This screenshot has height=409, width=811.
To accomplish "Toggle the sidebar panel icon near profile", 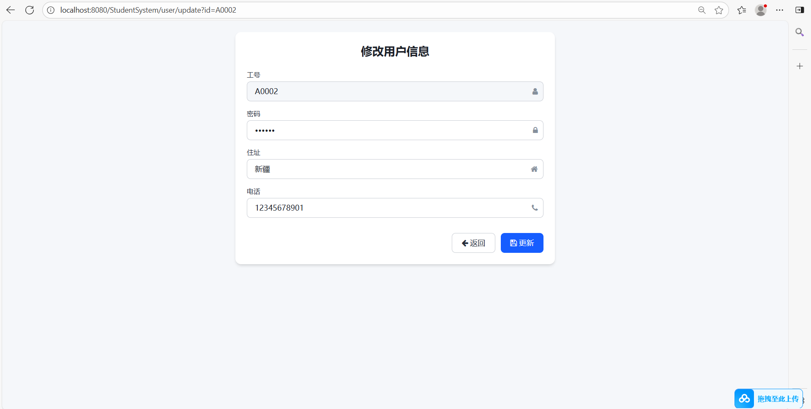I will [x=800, y=9].
